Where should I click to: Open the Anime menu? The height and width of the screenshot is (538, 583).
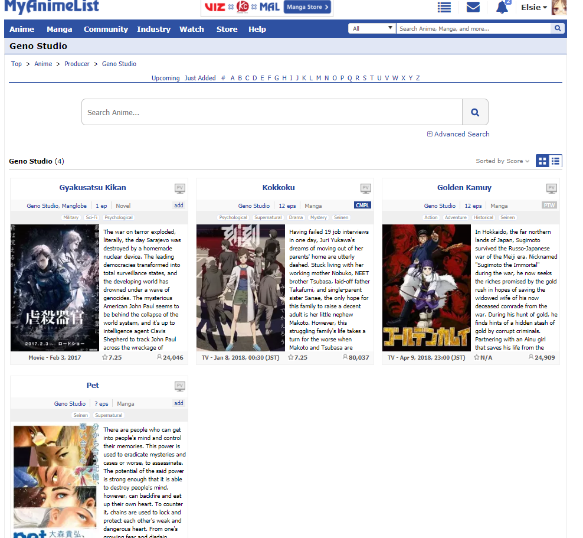(22, 29)
